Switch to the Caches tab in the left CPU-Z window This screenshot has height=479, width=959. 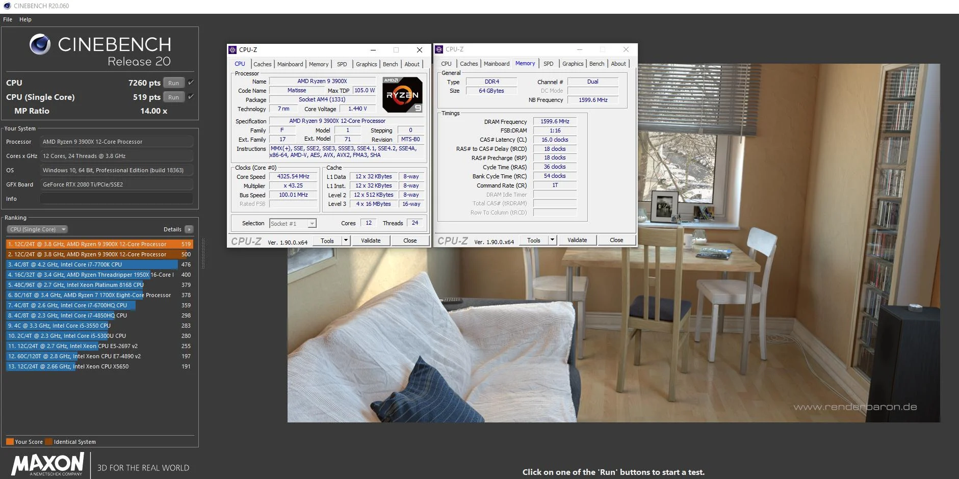click(x=263, y=64)
